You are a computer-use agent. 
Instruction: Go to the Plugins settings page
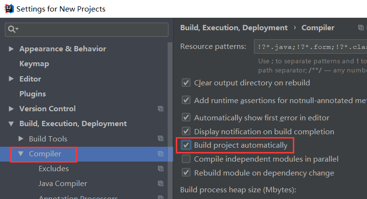(x=32, y=94)
